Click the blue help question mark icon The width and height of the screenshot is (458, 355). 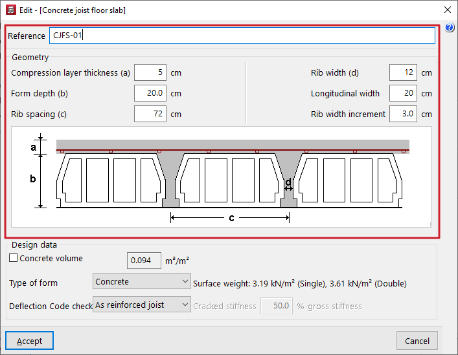(x=450, y=28)
